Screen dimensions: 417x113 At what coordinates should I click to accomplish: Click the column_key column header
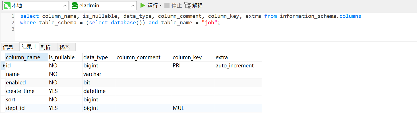193,57
